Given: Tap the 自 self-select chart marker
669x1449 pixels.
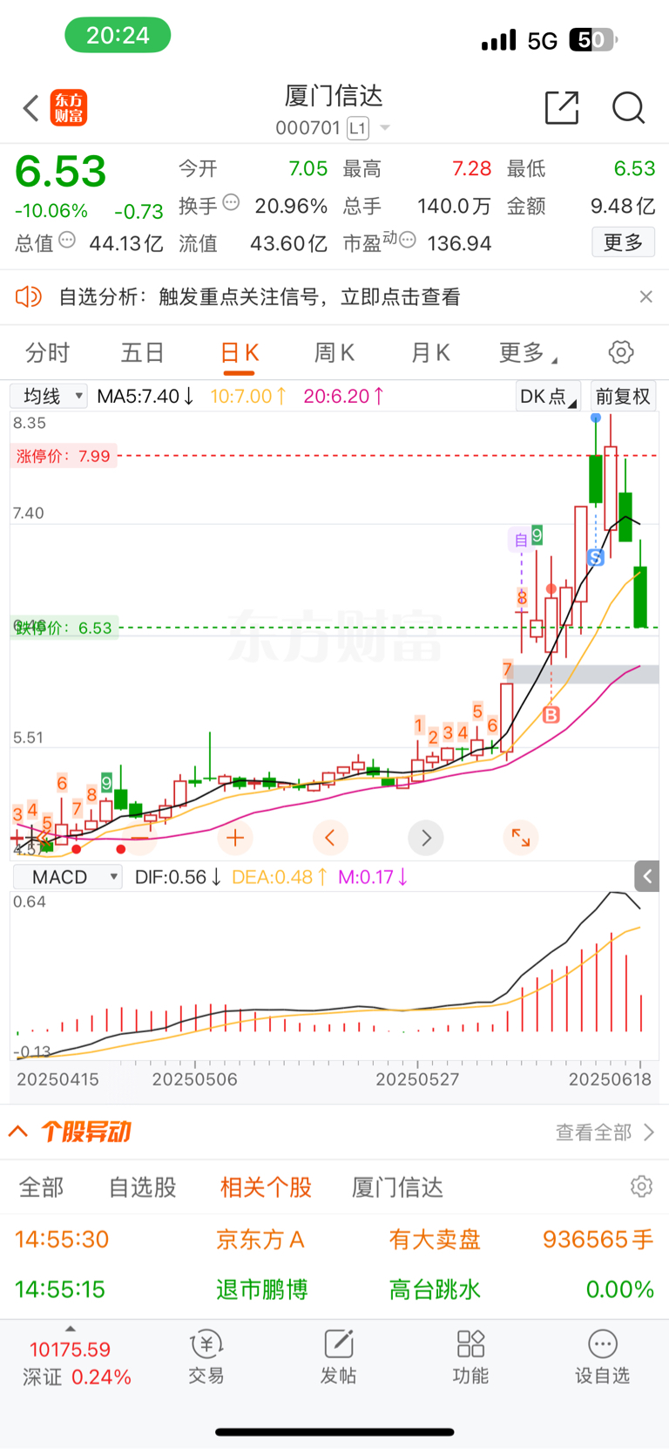Looking at the screenshot, I should coord(520,541).
